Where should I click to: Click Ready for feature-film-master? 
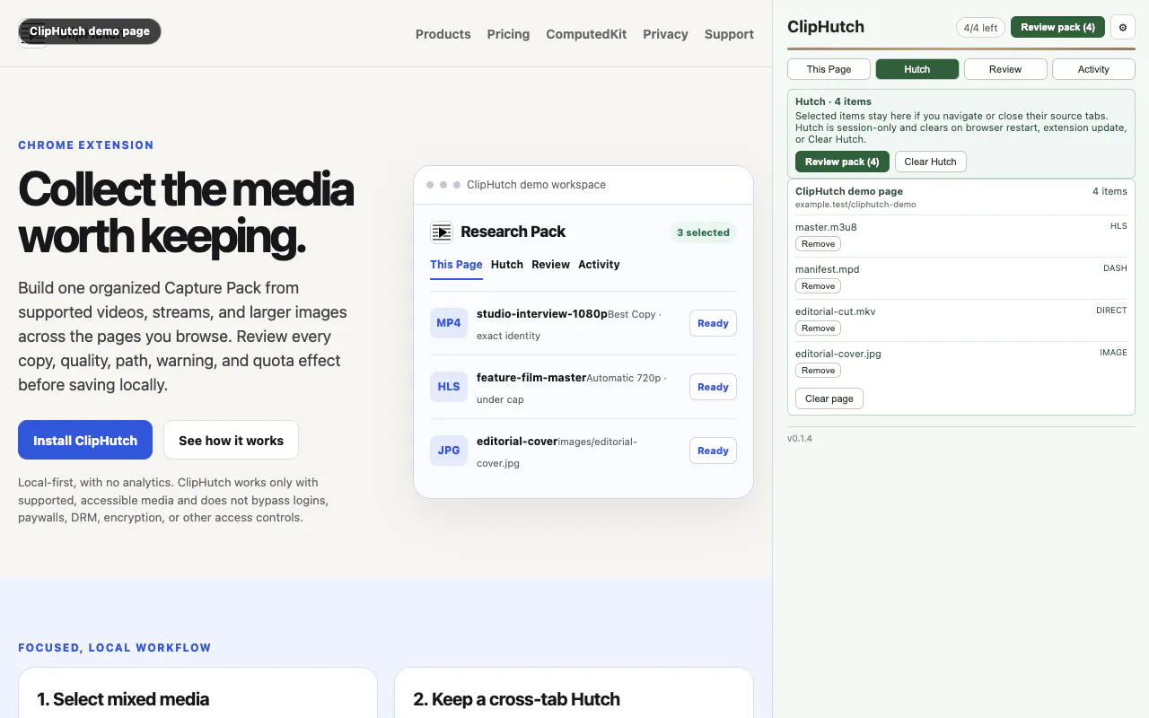pos(713,387)
